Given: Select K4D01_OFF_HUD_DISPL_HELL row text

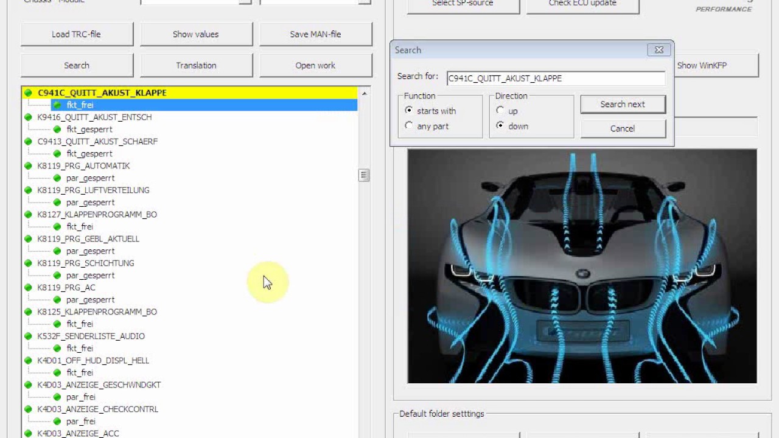Looking at the screenshot, I should click(93, 361).
